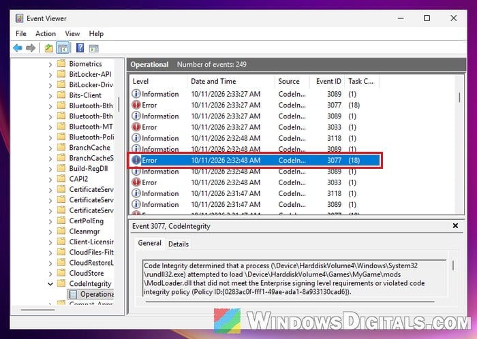Click the Biometrics folder icon

[x=61, y=63]
